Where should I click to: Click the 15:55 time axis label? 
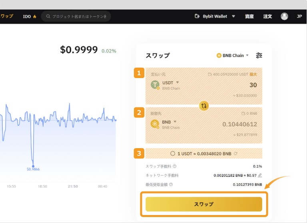point(11,186)
